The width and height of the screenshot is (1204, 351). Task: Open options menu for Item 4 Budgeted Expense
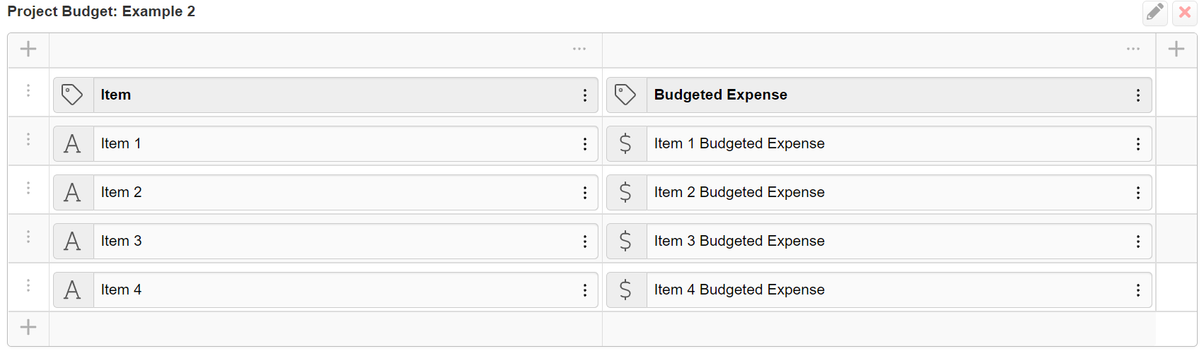1138,290
